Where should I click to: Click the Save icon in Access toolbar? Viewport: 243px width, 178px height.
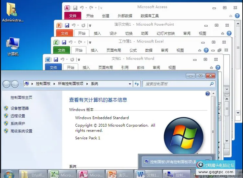[x=75, y=8]
